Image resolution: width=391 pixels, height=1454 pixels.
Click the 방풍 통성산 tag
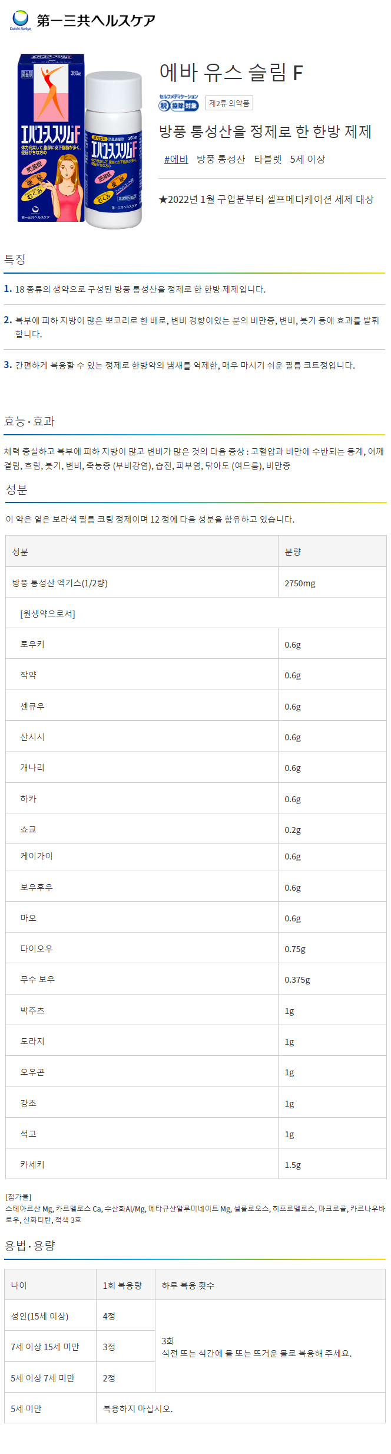coord(221,159)
